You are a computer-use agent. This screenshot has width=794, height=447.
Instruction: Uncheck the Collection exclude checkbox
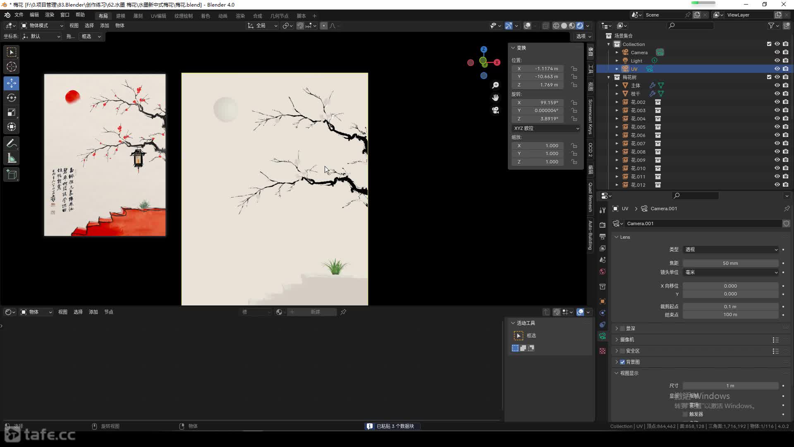[x=769, y=44]
